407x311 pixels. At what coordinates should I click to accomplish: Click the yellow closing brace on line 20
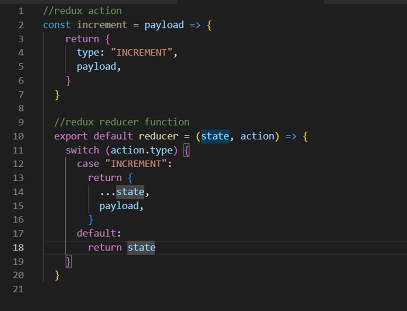[x=57, y=275]
